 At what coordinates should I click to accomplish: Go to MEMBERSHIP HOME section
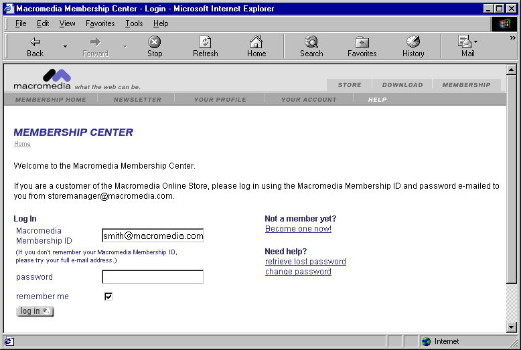tap(50, 100)
